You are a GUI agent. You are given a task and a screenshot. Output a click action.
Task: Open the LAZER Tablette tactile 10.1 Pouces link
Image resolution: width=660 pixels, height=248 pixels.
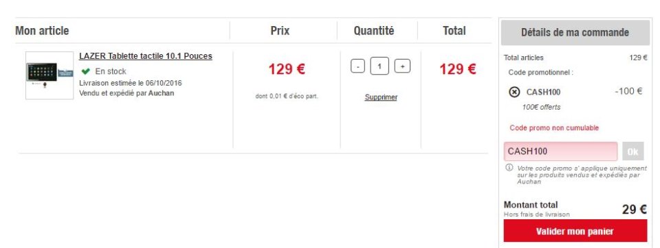(x=146, y=56)
